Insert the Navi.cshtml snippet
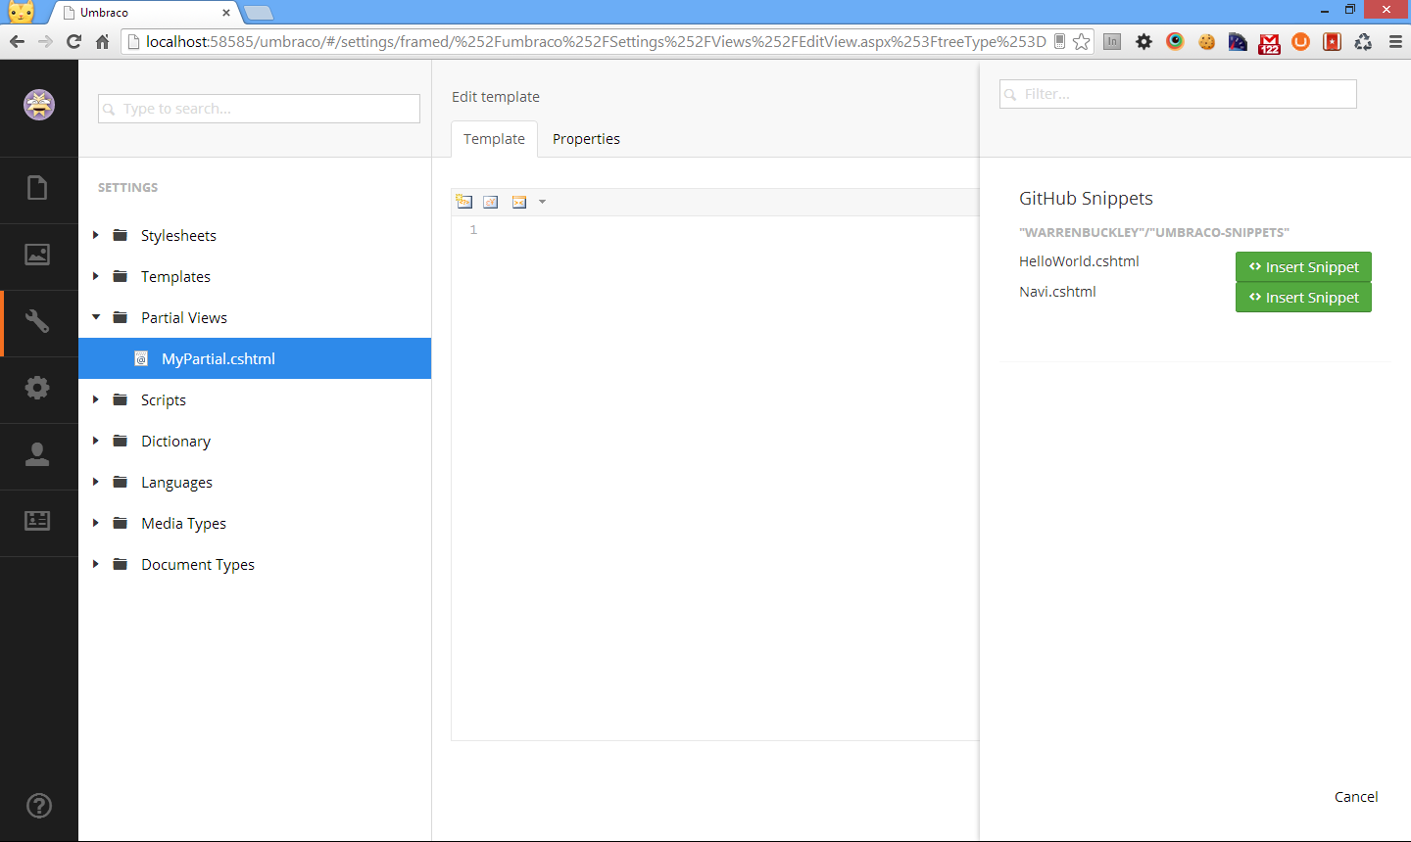1411x842 pixels. point(1303,297)
